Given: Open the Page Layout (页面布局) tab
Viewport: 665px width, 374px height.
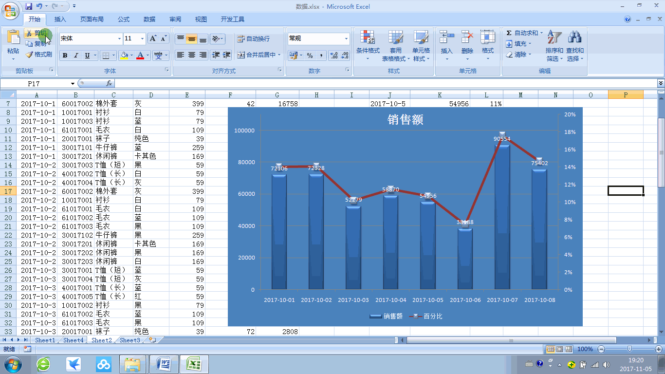Looking at the screenshot, I should click(x=92, y=19).
